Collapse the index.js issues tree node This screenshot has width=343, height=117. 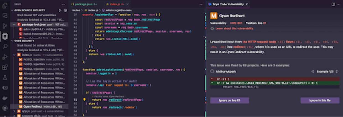coord(15,55)
